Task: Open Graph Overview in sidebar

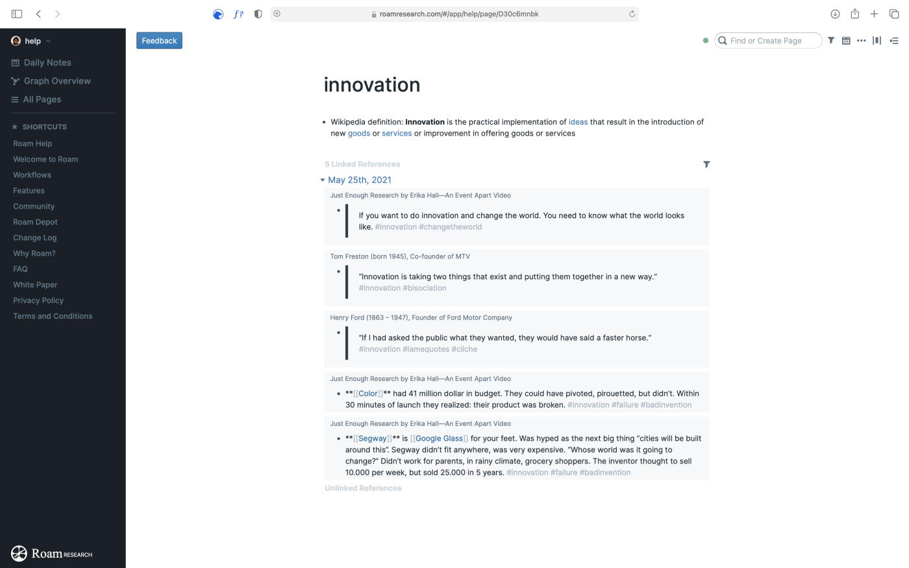Action: [57, 81]
